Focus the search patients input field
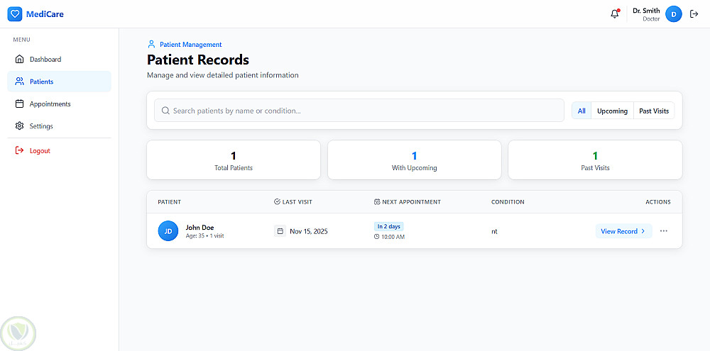The height and width of the screenshot is (351, 710). (x=359, y=111)
